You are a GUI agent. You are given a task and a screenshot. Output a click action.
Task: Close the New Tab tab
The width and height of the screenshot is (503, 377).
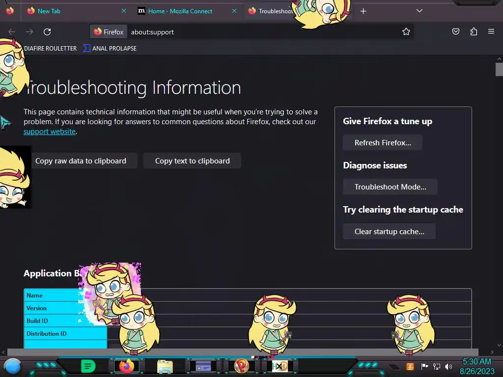pyautogui.click(x=123, y=11)
